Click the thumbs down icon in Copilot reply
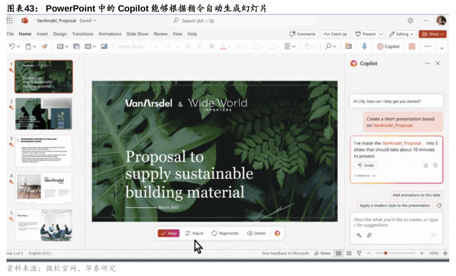The height and width of the screenshot is (276, 456). 435,165
